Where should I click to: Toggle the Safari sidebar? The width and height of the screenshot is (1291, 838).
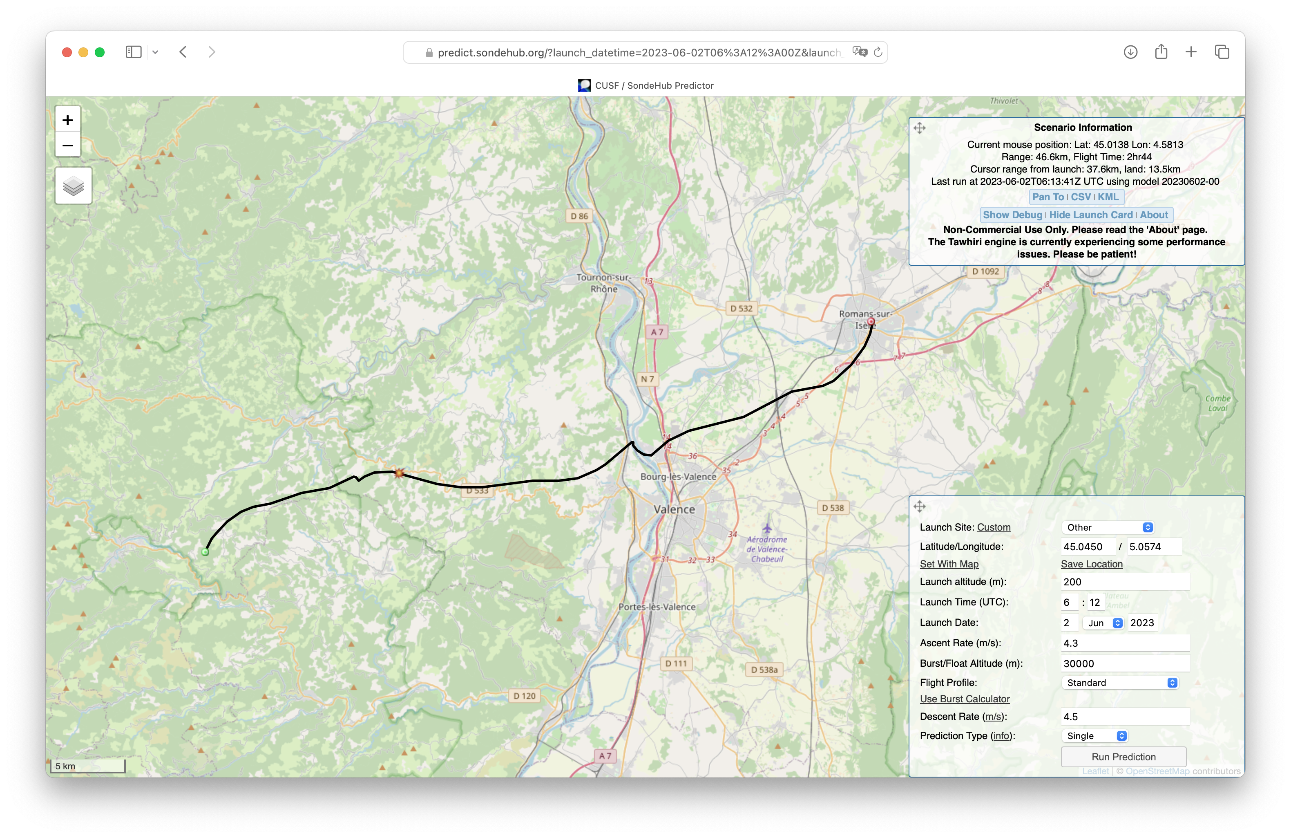134,52
